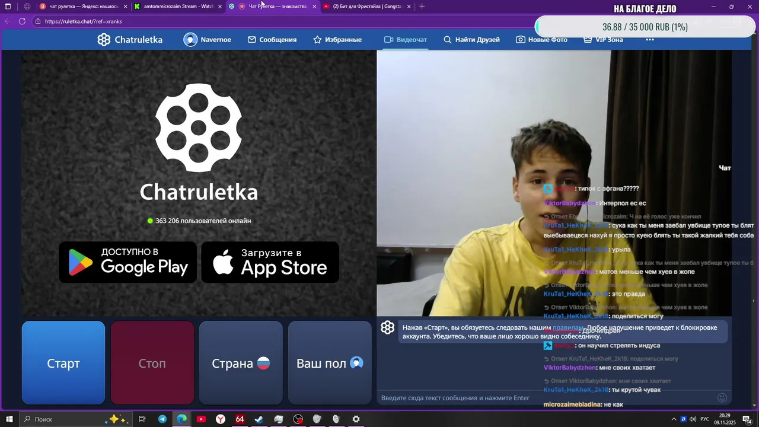Image resolution: width=759 pixels, height=427 pixels.
Task: Open the emoji picker smiley icon
Action: 722,398
